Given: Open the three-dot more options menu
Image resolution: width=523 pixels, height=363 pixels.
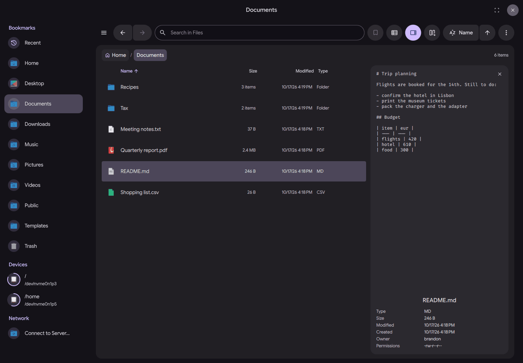Looking at the screenshot, I should coord(506,33).
